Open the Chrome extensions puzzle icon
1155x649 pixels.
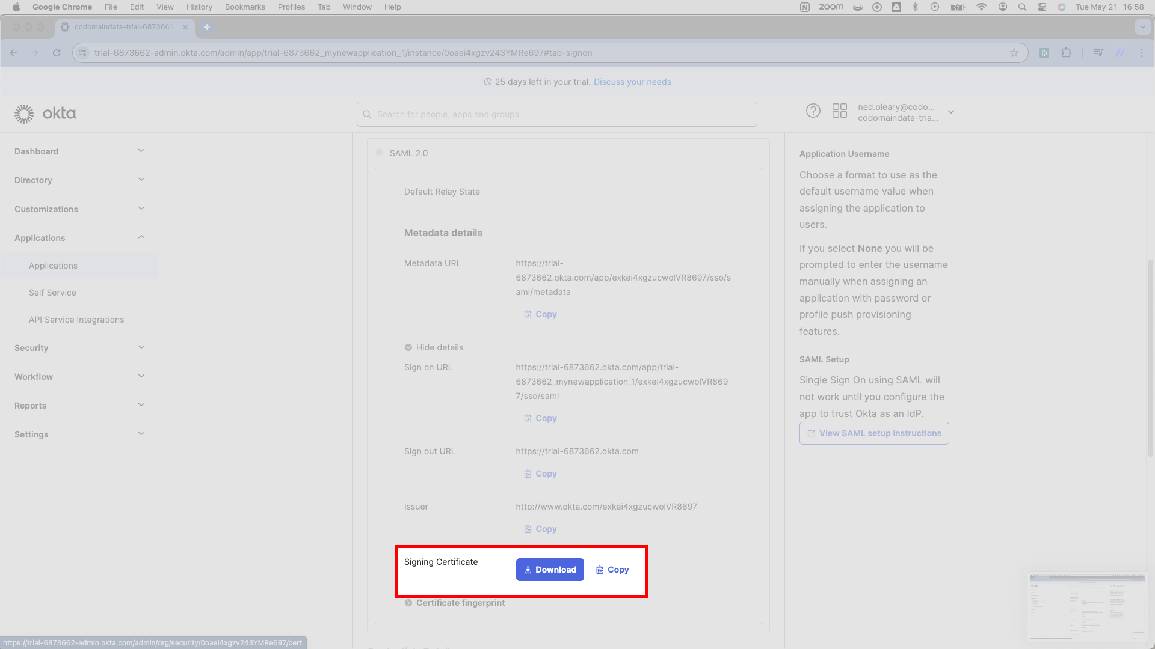coord(1066,53)
